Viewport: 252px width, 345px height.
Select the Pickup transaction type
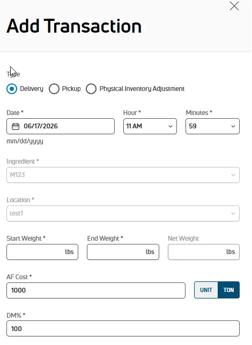pos(54,89)
